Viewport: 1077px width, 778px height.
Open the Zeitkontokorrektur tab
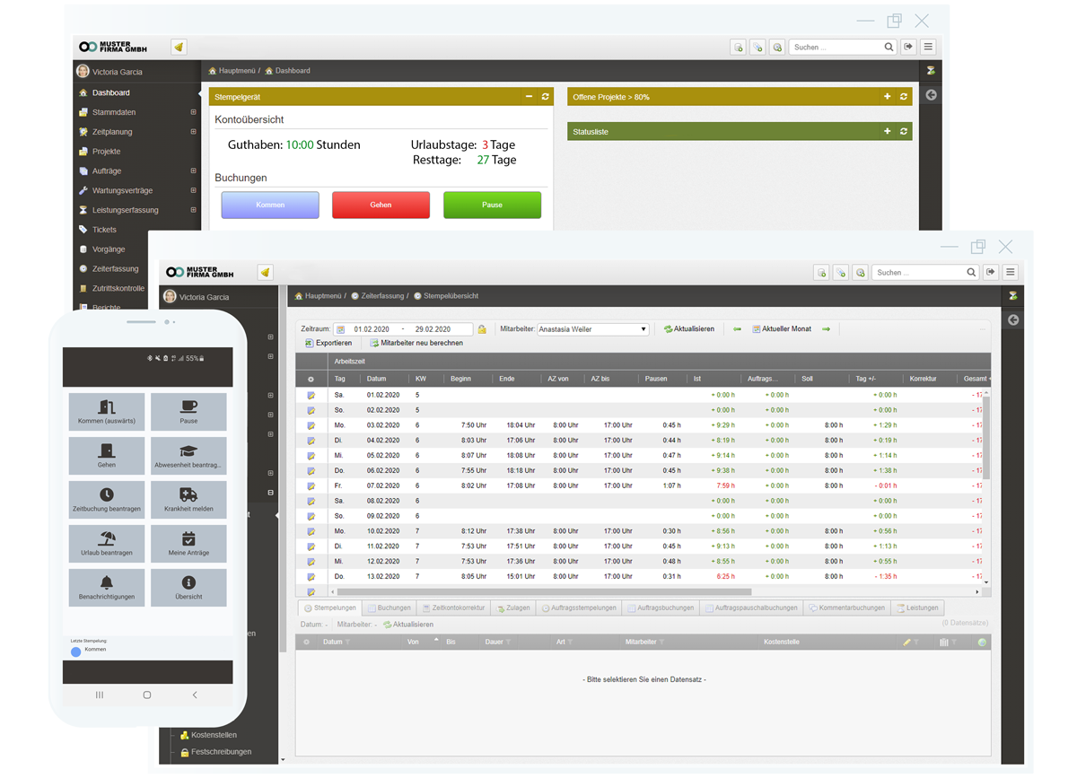453,608
